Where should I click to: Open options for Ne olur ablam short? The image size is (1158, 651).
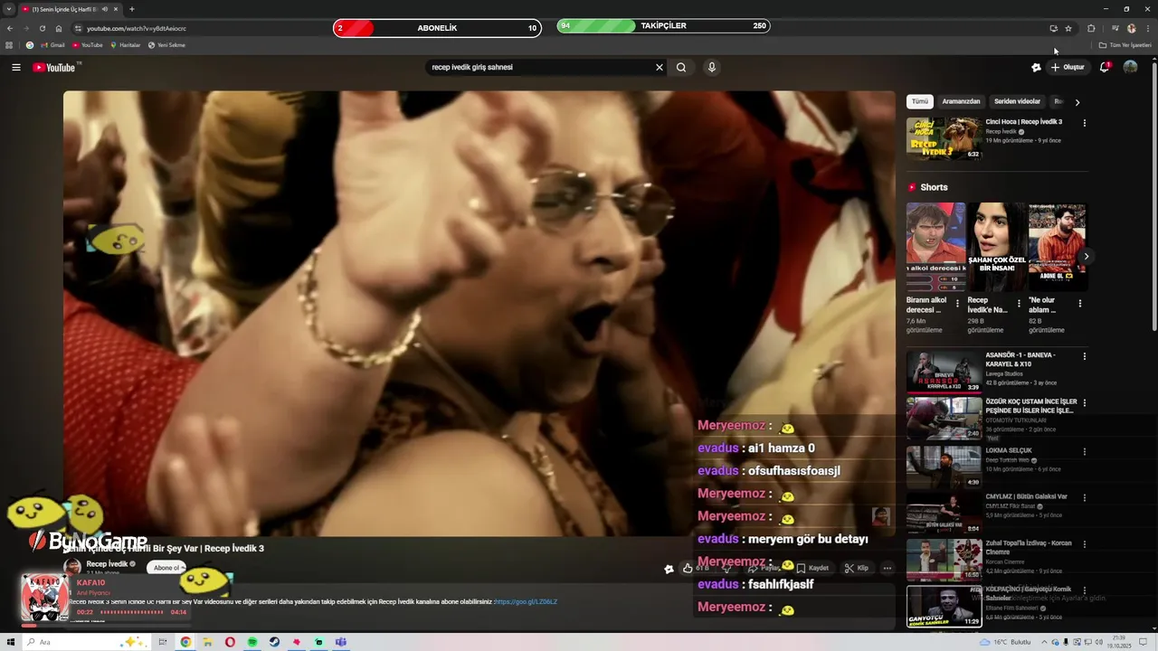pos(1079,304)
